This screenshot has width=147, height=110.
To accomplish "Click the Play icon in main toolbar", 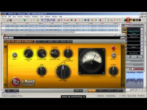I will (x=96, y=20).
